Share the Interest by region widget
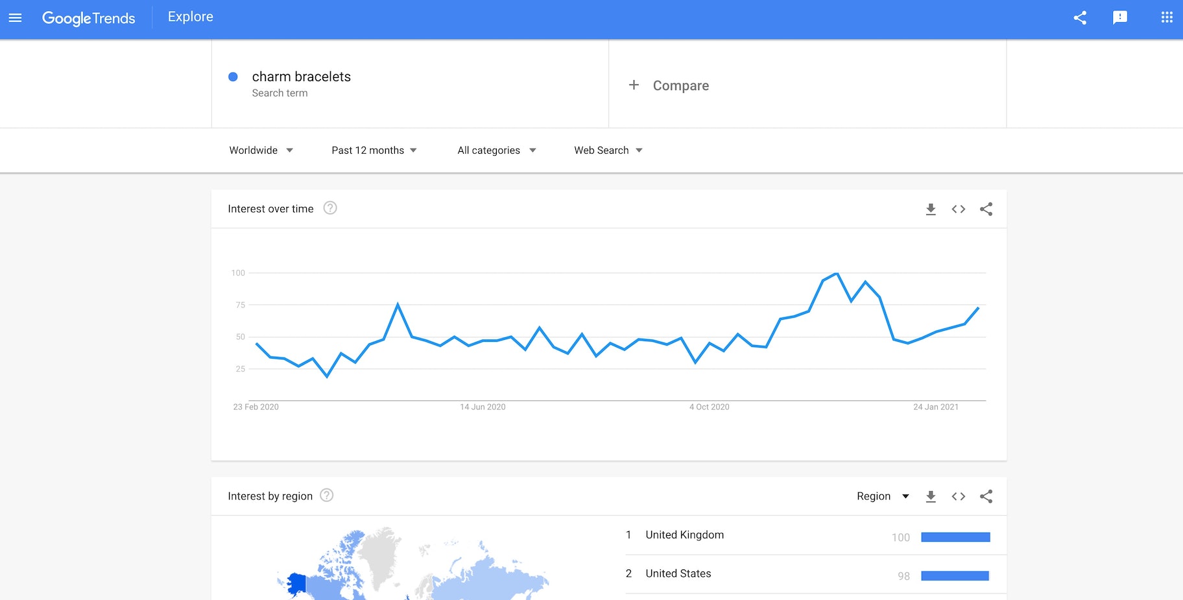This screenshot has height=600, width=1183. coord(986,496)
